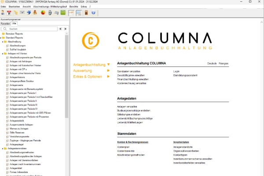This screenshot has height=176, width=264.
Task: Click the search previous left arrow
Action: click(x=60, y=29)
